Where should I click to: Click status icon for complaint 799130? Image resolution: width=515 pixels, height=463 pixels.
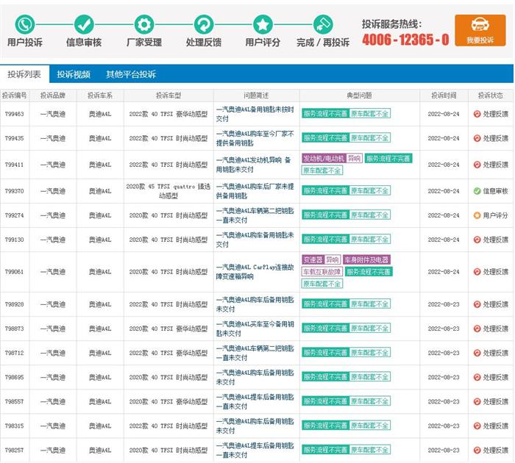pos(477,240)
